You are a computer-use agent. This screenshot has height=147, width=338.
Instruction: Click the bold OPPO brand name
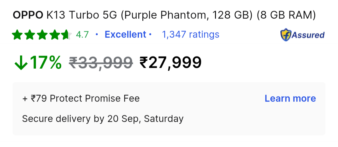click(x=28, y=15)
